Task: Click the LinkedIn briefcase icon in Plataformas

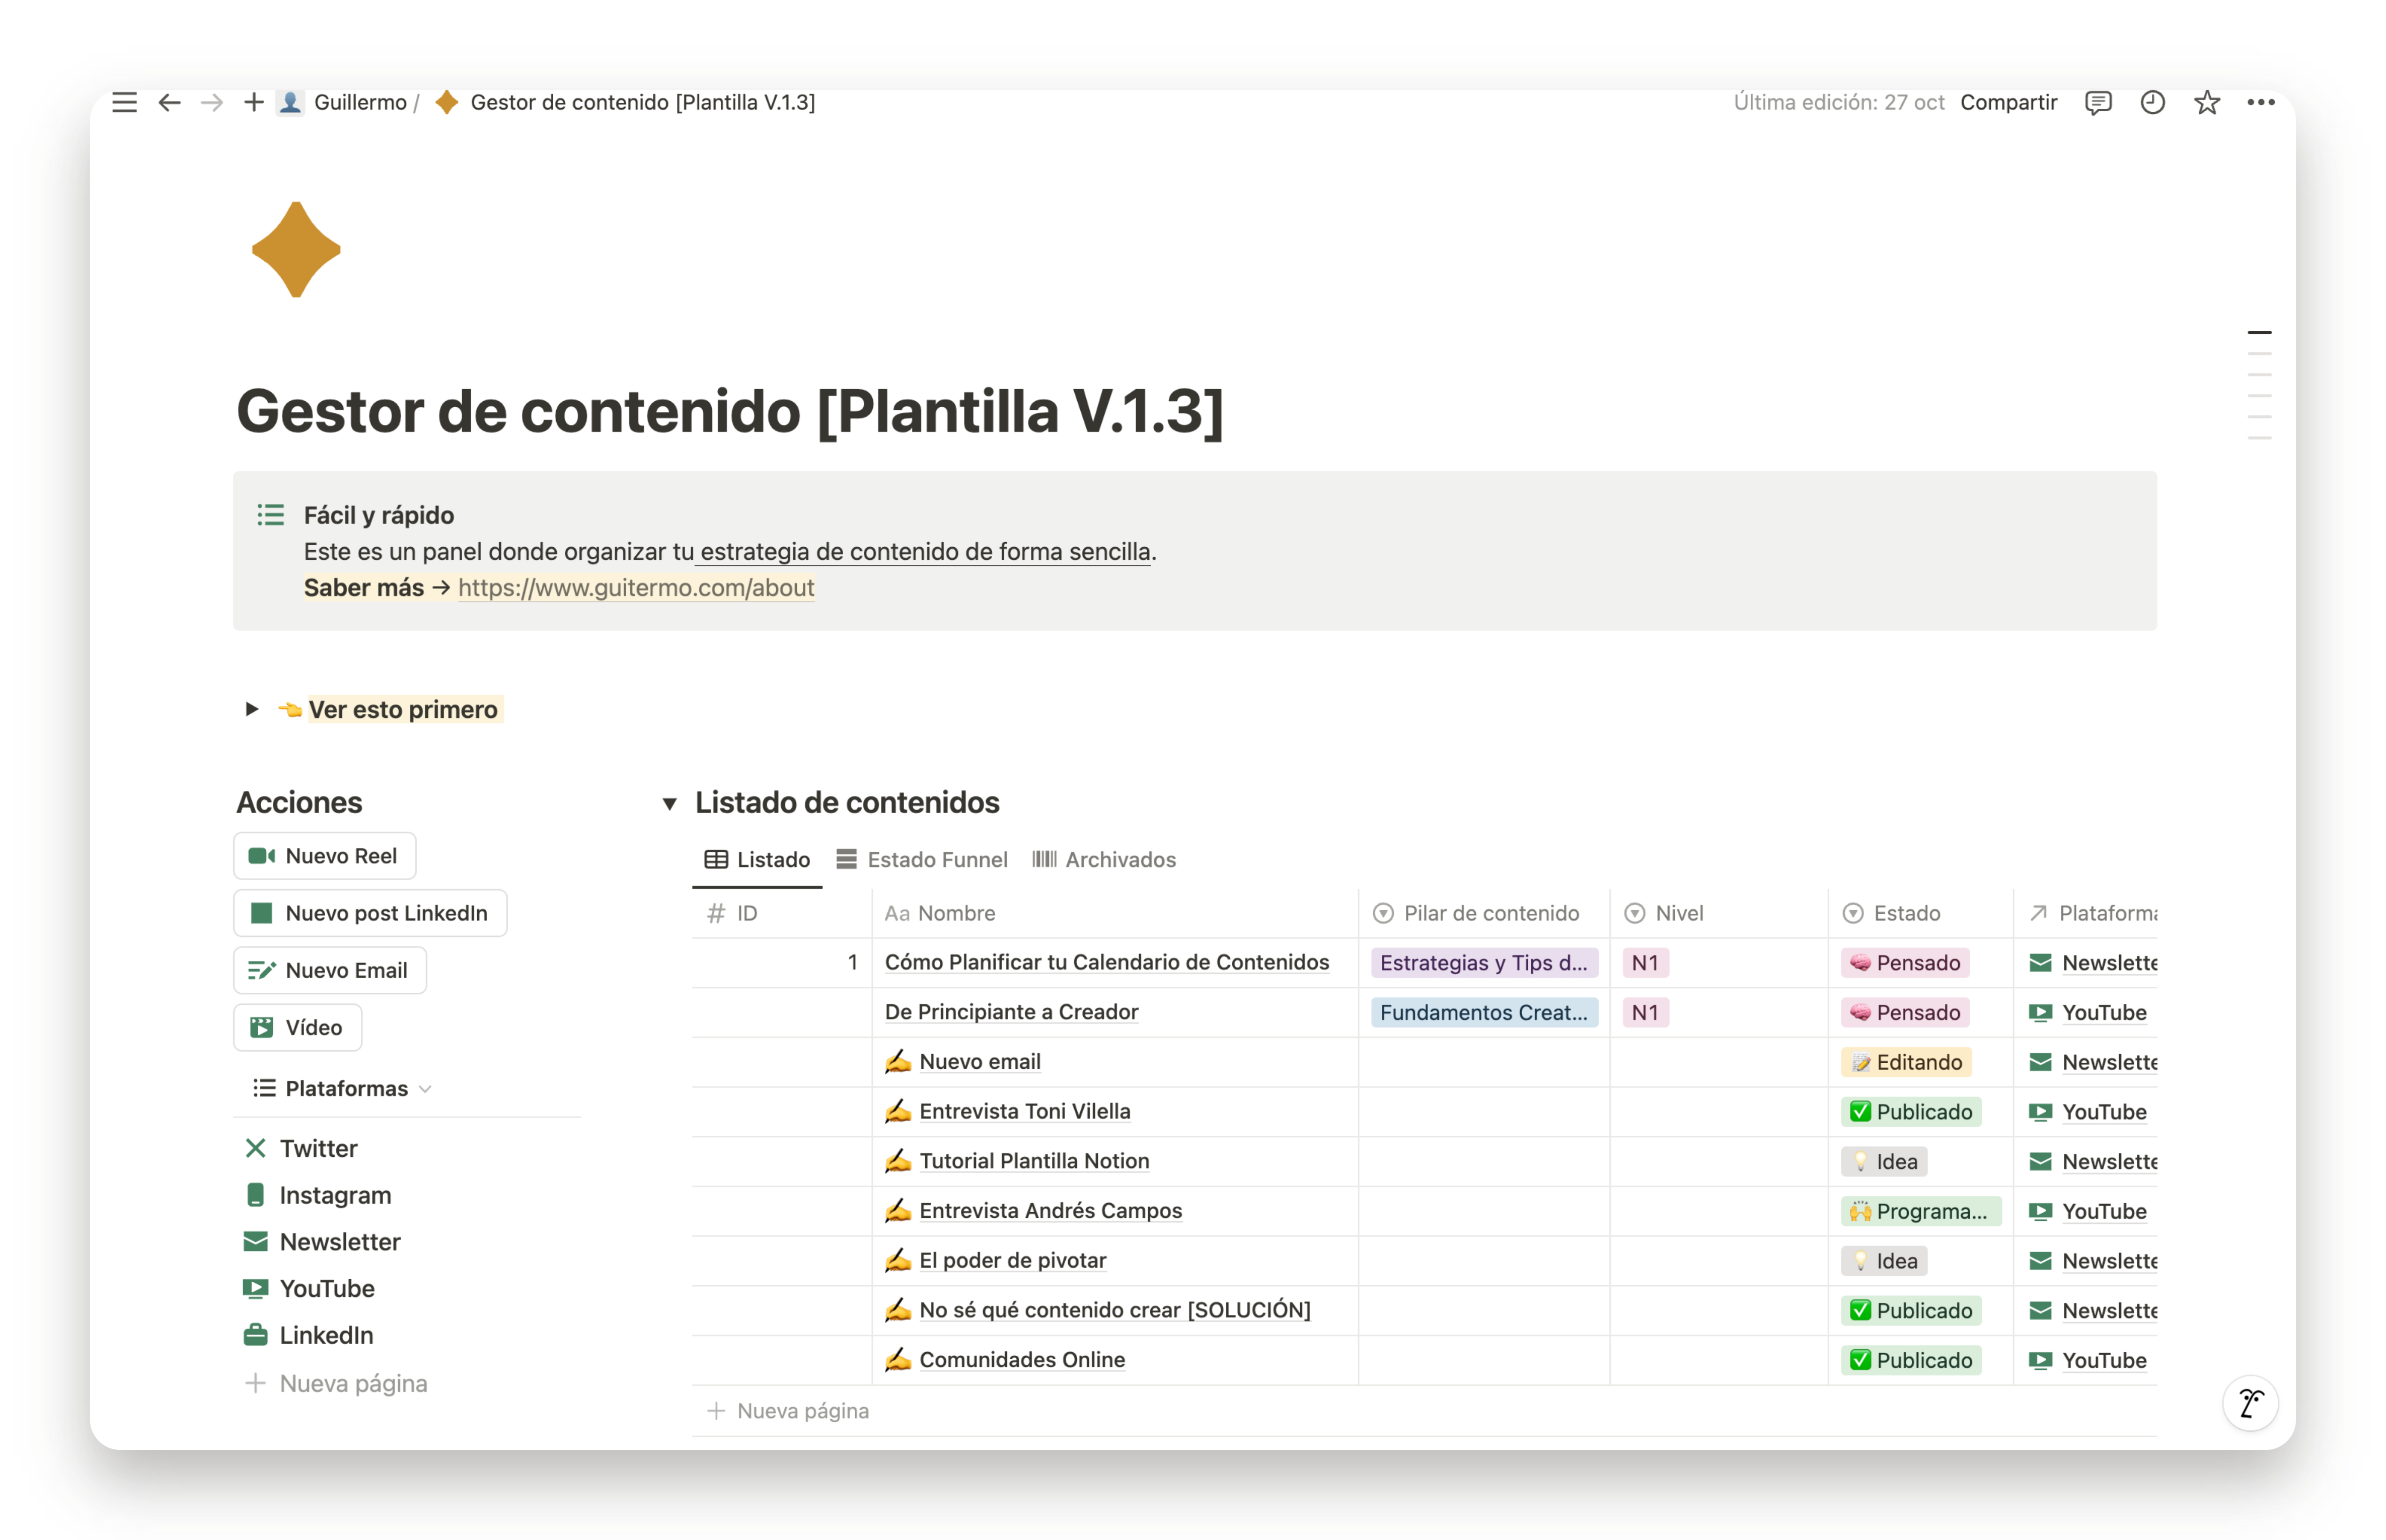Action: point(255,1335)
